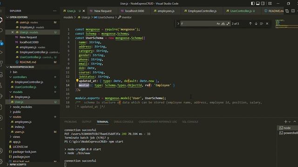This screenshot has height=167, width=298.
Task: Open the Customize Layout icon
Action: pos(270,3)
